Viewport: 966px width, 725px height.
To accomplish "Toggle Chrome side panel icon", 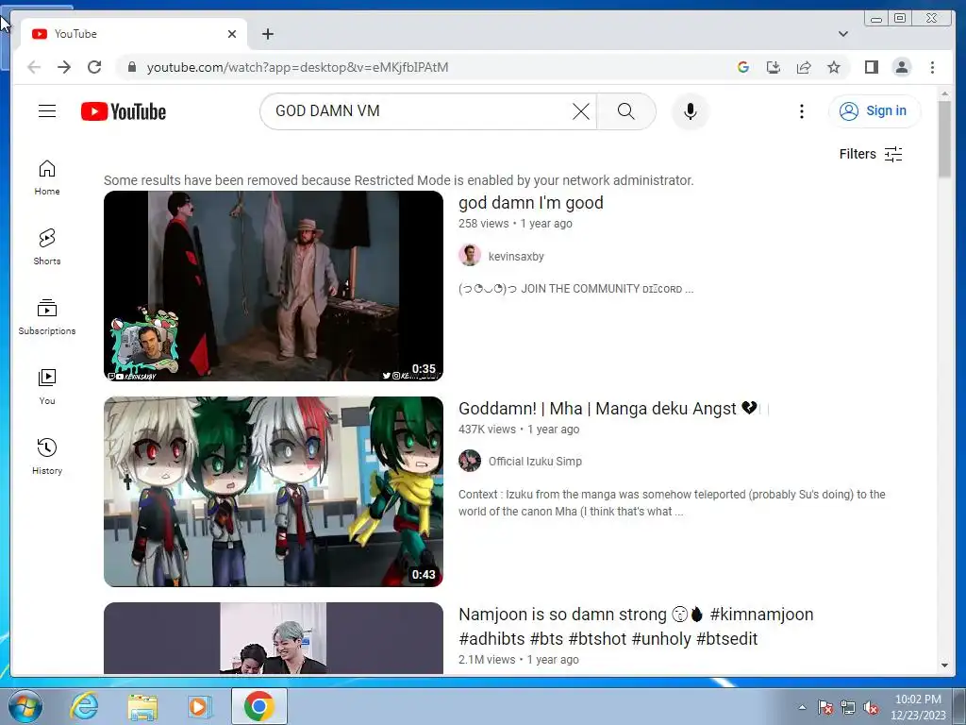I will coord(871,67).
